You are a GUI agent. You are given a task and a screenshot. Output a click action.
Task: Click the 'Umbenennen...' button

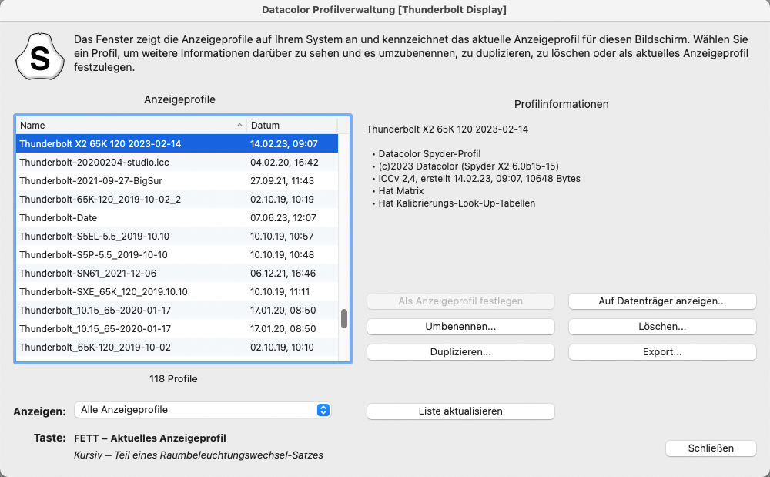pos(460,327)
